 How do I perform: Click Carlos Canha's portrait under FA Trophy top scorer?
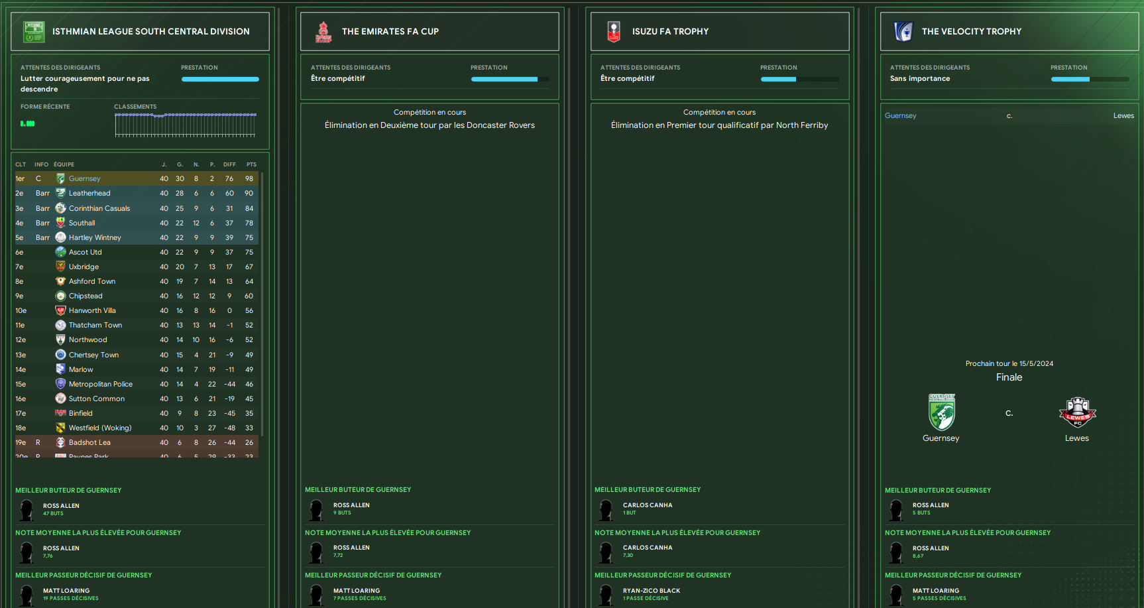click(x=606, y=510)
